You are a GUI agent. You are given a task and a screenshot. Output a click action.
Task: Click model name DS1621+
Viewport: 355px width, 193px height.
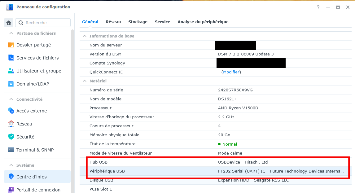coord(228,99)
